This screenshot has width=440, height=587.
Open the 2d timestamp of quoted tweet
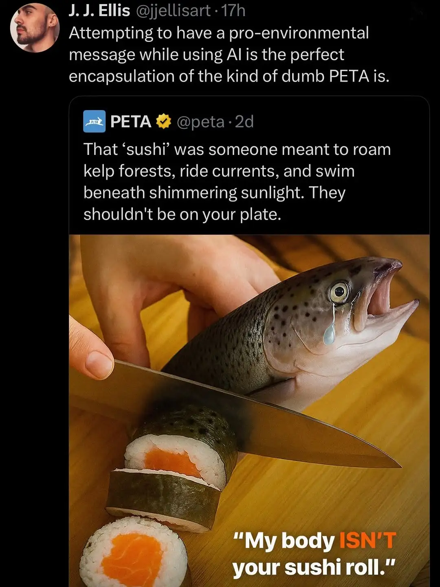click(244, 121)
